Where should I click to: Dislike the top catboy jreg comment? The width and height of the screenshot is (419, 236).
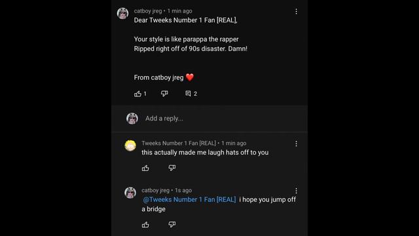(164, 93)
